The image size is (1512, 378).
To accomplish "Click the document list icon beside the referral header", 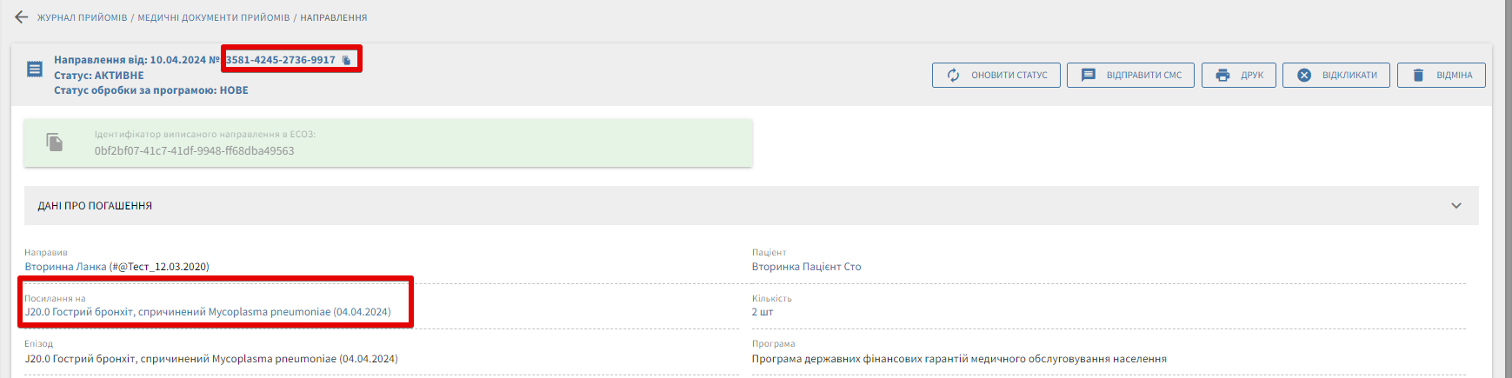I will pos(35,69).
